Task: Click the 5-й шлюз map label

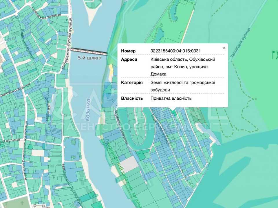Action: 89,58
